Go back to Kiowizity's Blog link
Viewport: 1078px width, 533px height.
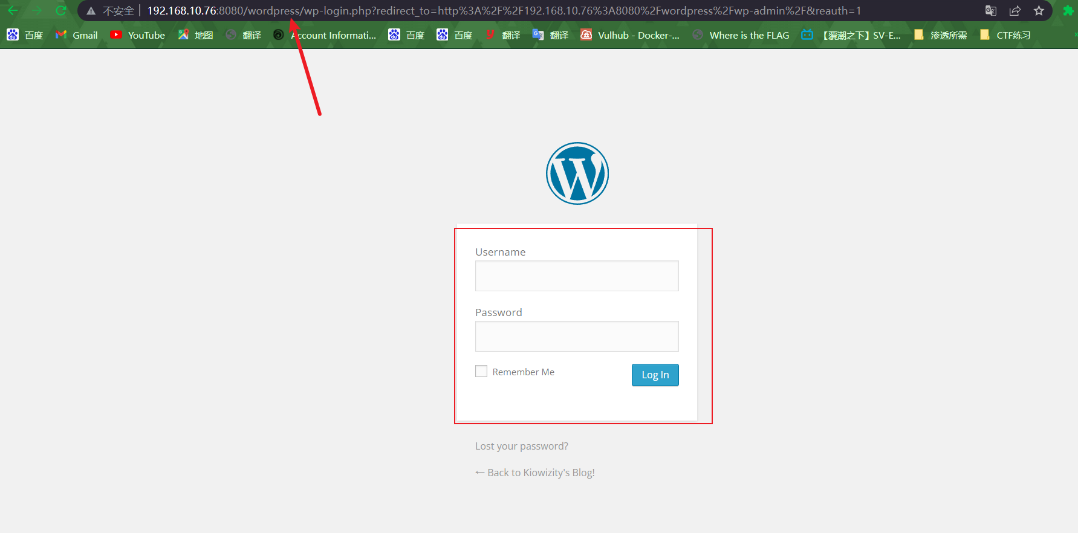pos(535,473)
